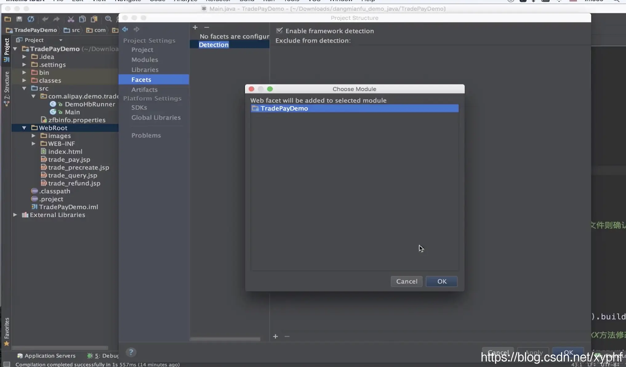The width and height of the screenshot is (626, 367).
Task: Click the Cut scissors toolbar icon
Action: (71, 19)
